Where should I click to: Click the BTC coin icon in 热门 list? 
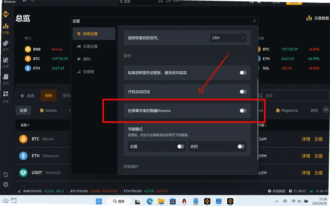[x=28, y=59]
